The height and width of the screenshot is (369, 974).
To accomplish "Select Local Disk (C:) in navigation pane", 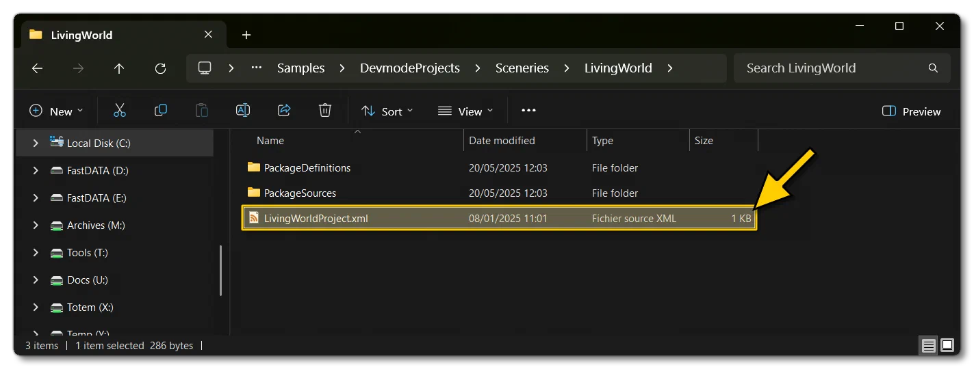I will point(115,143).
